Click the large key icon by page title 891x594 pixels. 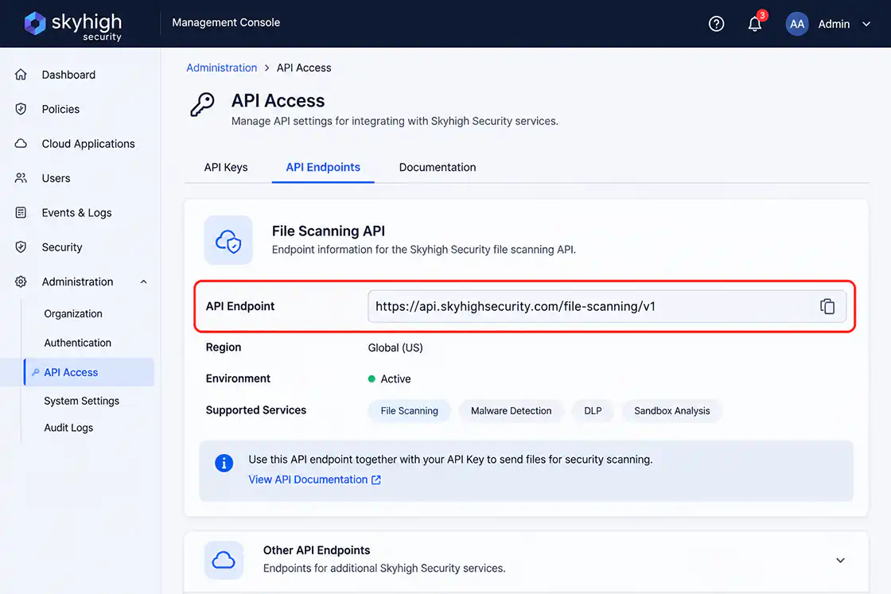(x=202, y=105)
